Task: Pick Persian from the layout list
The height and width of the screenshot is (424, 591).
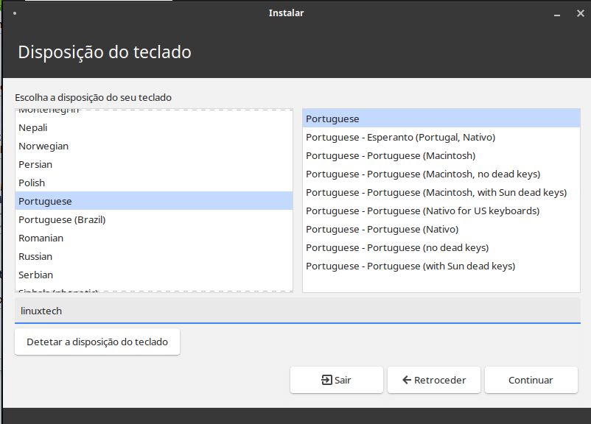Action: pos(35,164)
